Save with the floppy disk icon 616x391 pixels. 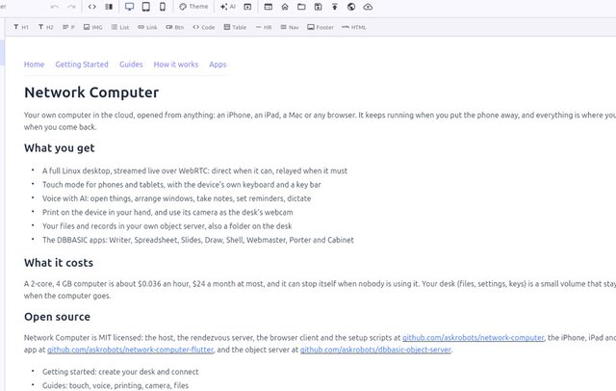319,7
